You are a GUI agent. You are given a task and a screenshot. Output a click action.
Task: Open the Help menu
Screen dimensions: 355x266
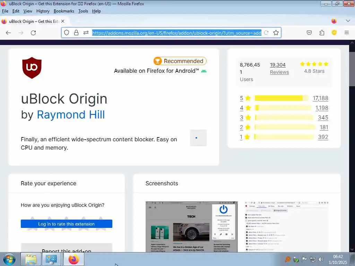point(96,11)
